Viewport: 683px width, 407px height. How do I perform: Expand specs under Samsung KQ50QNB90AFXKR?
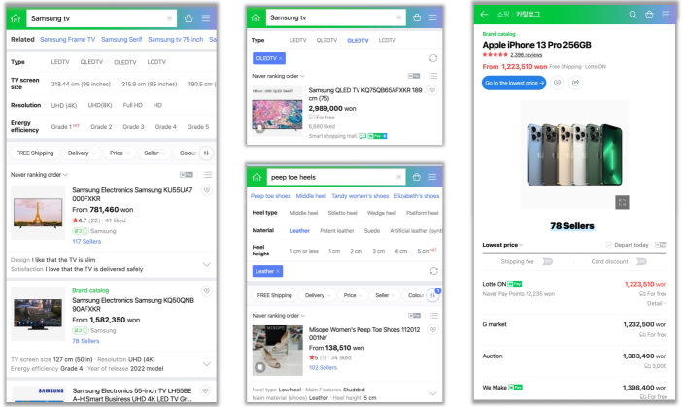pyautogui.click(x=207, y=364)
